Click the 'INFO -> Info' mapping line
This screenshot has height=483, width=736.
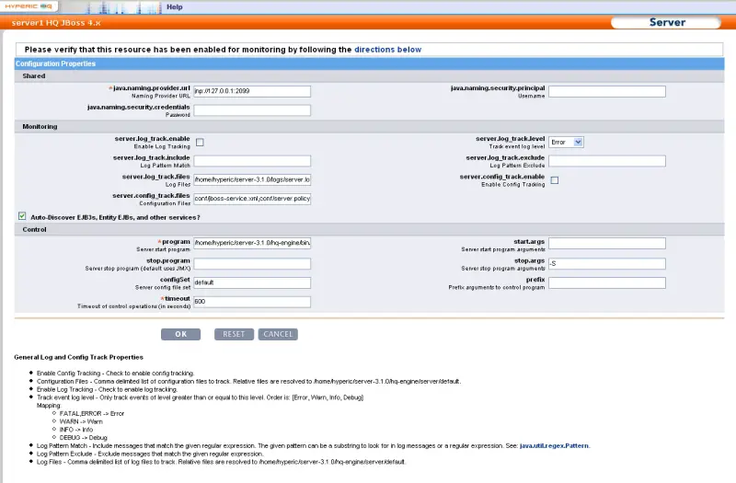(76, 430)
